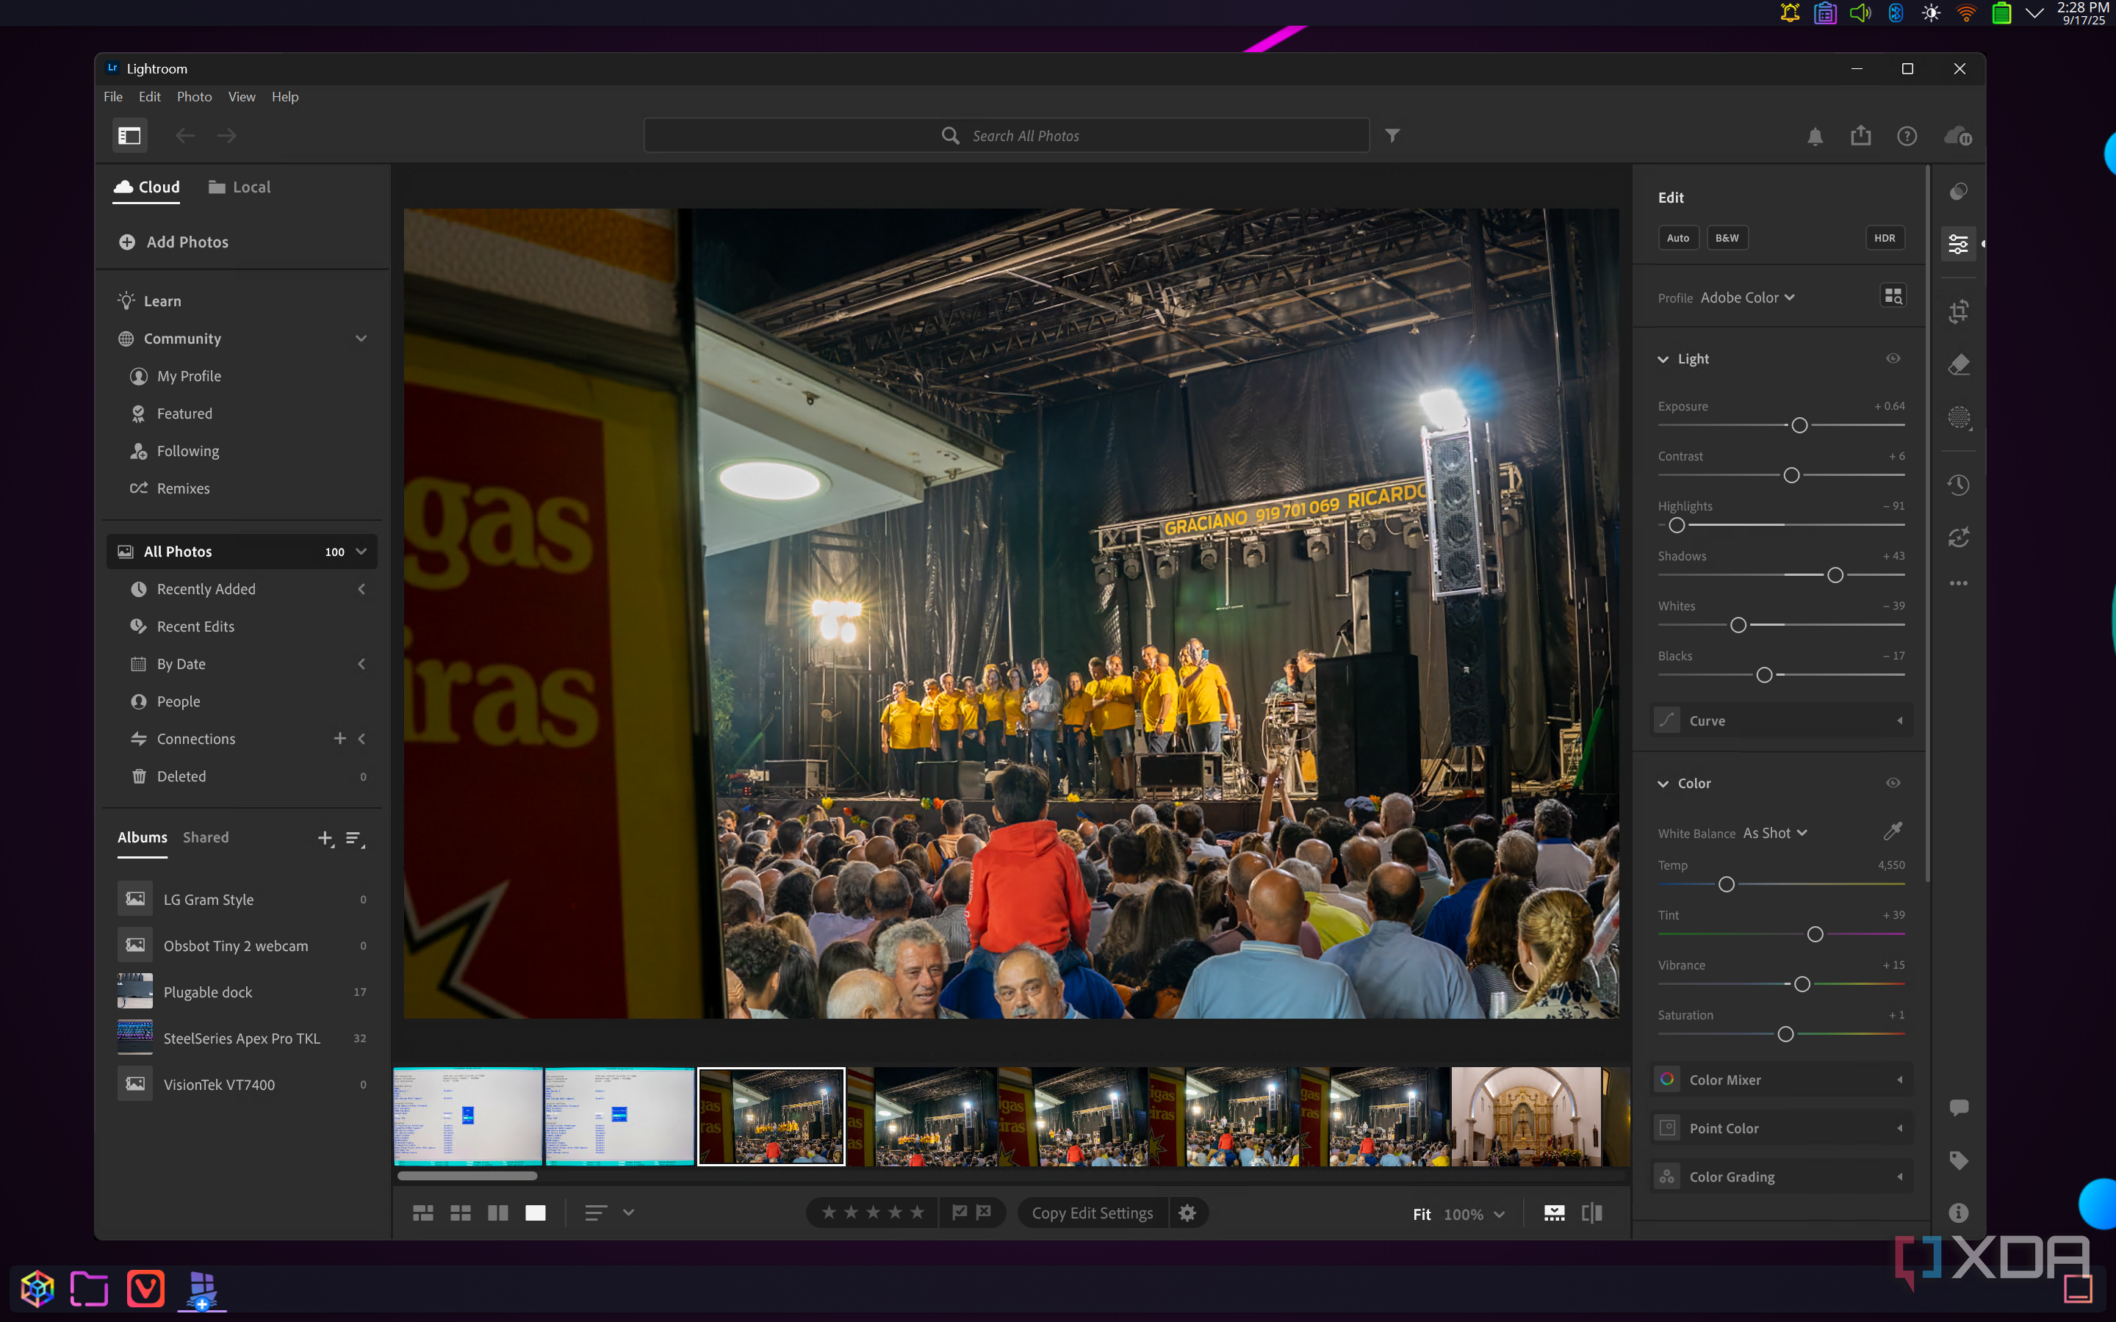Open White Balance As Shot dropdown
Image resolution: width=2116 pixels, height=1322 pixels.
[1774, 834]
